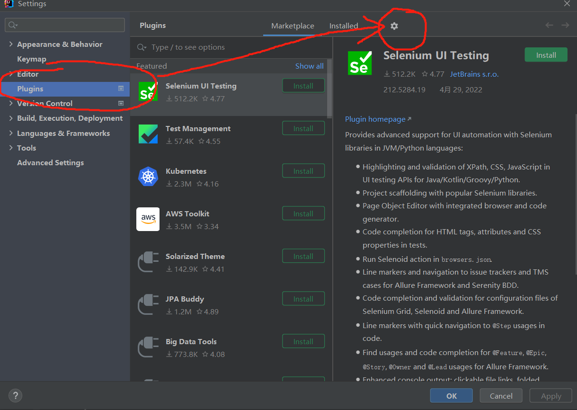Install the Big Data Tools plugin

click(303, 341)
